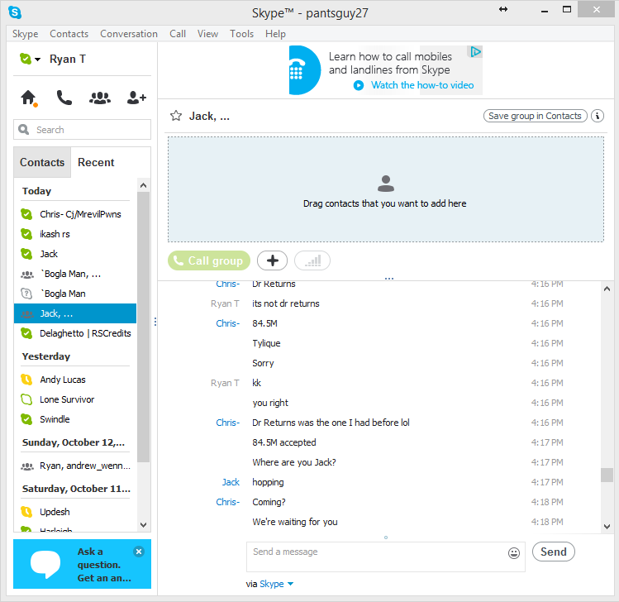
Task: Click the Send button
Action: 553,552
